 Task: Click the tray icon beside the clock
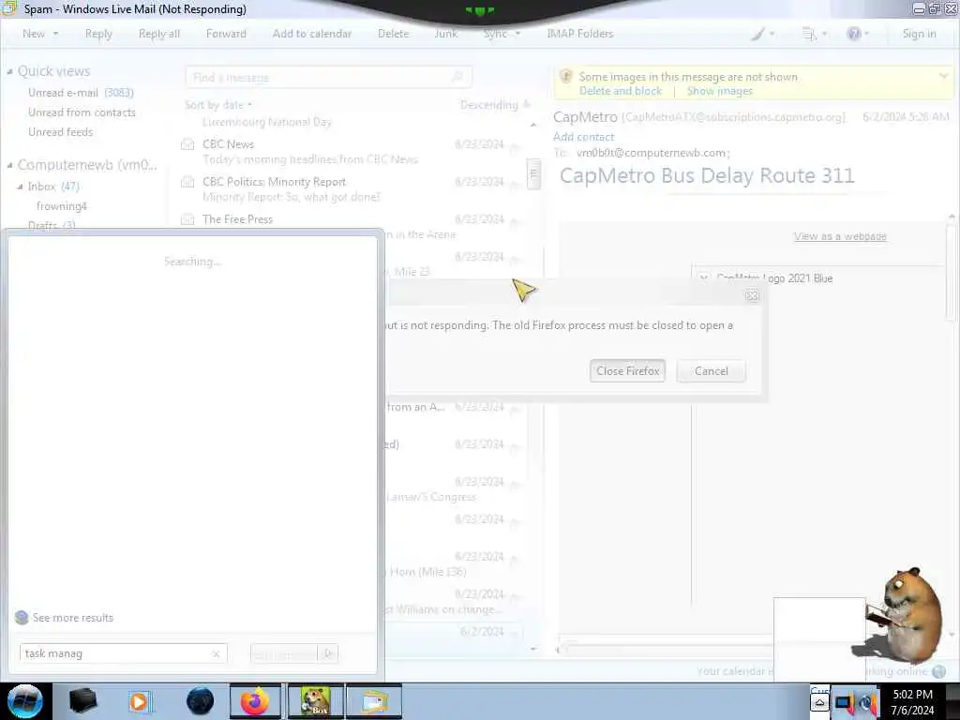[867, 703]
